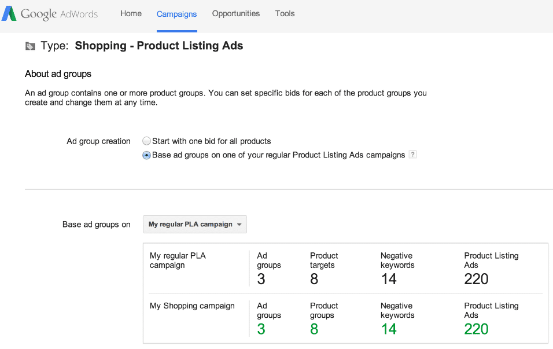
Task: Click 'My Shopping campaign' row title
Action: (192, 306)
